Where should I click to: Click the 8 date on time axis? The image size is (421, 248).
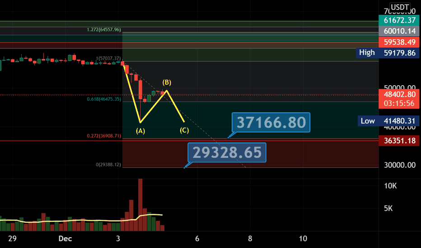tap(250, 239)
